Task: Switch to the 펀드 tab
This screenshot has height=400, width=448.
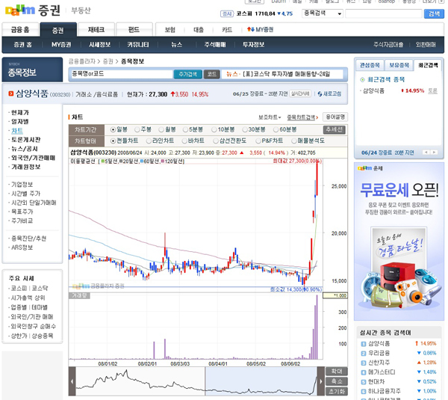Action: click(x=134, y=30)
